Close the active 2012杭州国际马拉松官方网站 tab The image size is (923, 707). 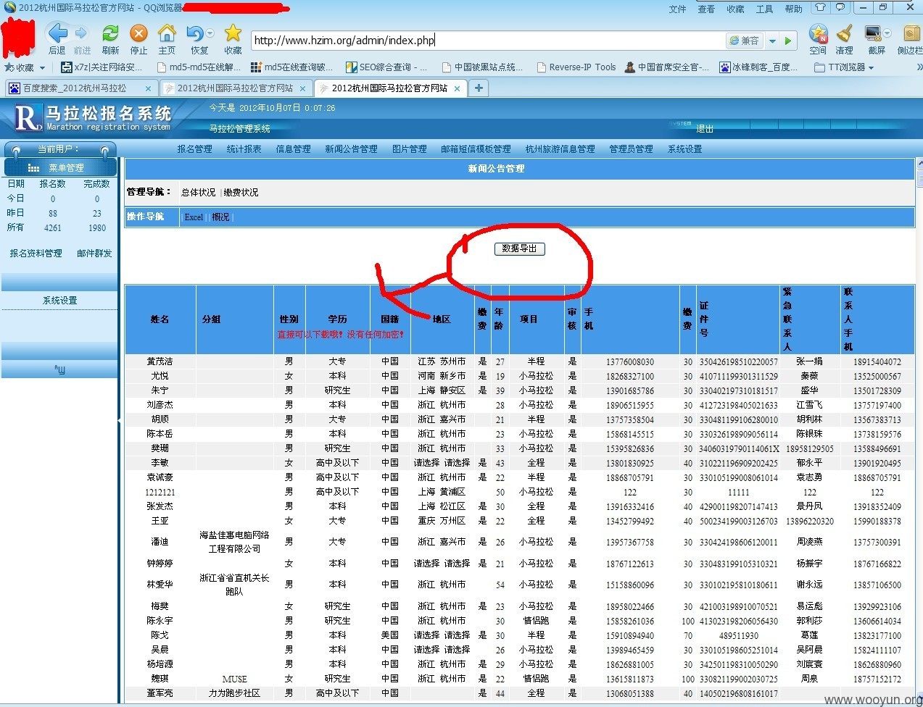(x=457, y=88)
